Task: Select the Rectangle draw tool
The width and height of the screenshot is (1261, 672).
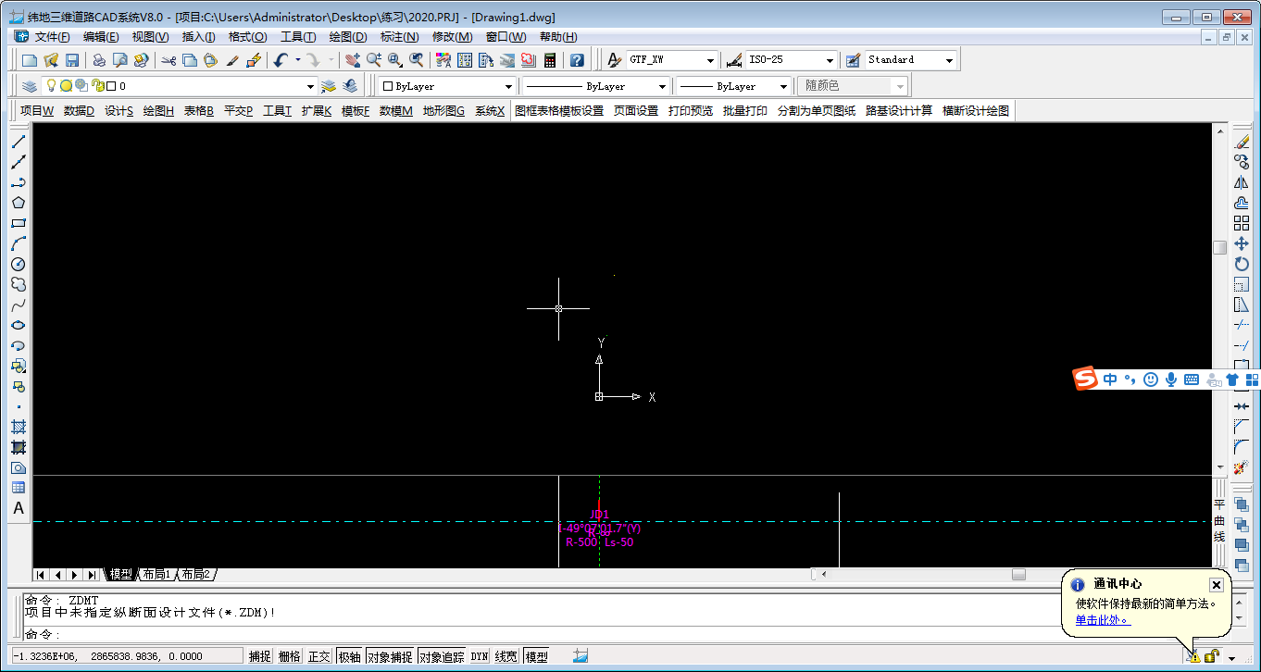Action: 19,223
